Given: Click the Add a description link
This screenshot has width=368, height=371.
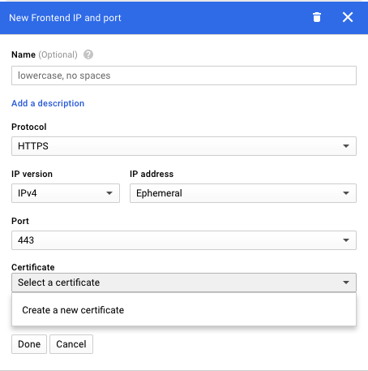Looking at the screenshot, I should tap(48, 103).
